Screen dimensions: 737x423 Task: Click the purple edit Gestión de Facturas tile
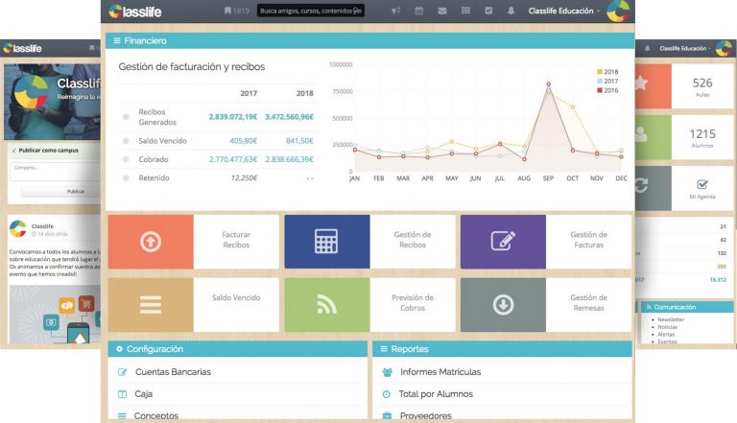503,242
